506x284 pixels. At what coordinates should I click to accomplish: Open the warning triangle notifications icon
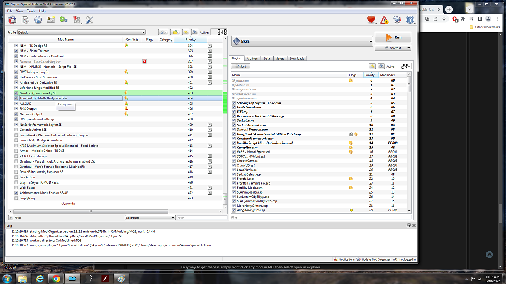tap(384, 20)
